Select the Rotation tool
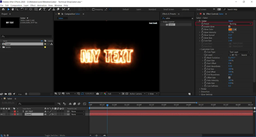The width and height of the screenshot is (256, 137). click(22, 9)
